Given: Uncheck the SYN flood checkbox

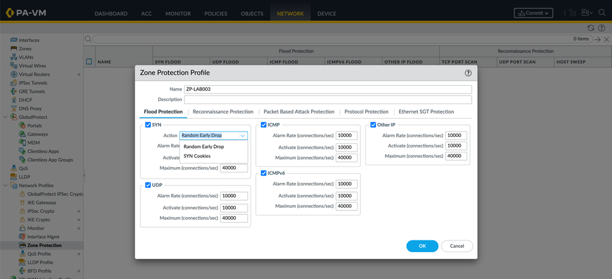Looking at the screenshot, I should (148, 125).
